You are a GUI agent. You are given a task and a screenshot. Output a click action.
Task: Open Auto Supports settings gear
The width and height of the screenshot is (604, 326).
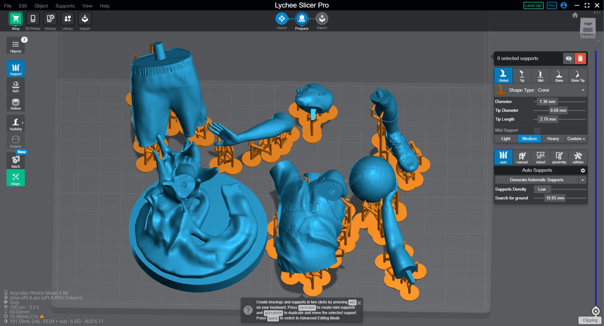pyautogui.click(x=583, y=170)
